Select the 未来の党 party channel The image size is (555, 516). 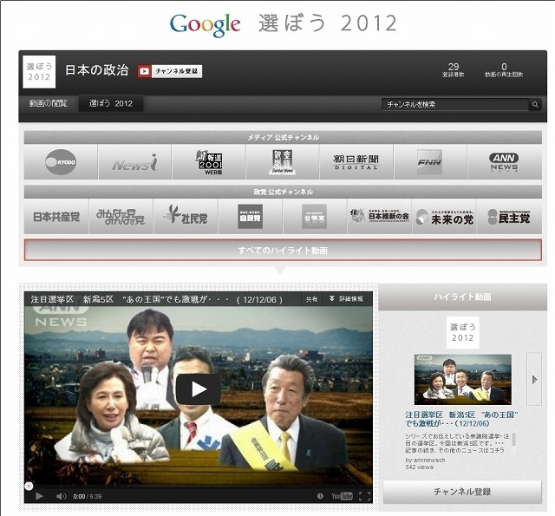[445, 217]
